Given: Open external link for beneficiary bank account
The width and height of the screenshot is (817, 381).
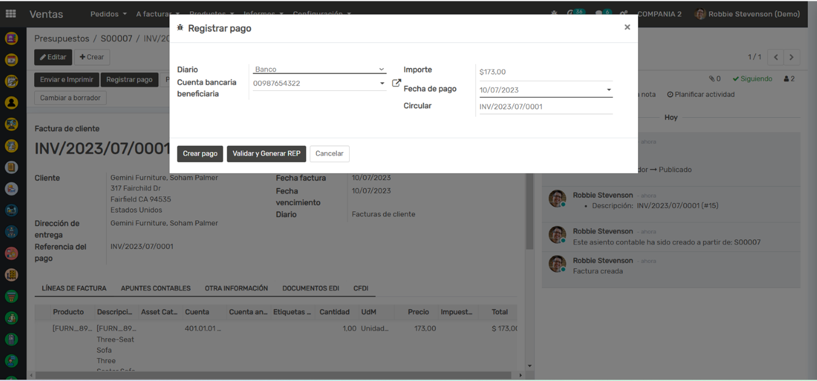Looking at the screenshot, I should [396, 83].
